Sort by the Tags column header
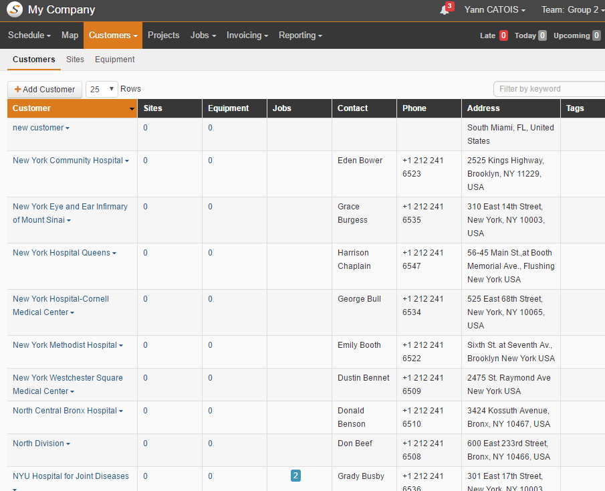The width and height of the screenshot is (605, 491). pos(583,108)
